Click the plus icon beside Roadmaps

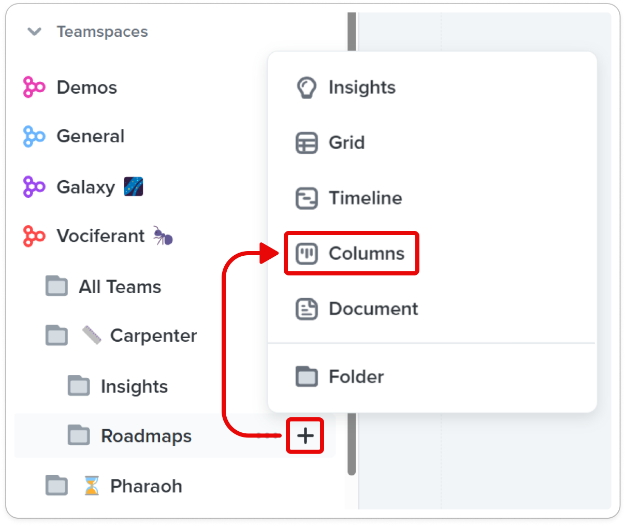tap(305, 436)
